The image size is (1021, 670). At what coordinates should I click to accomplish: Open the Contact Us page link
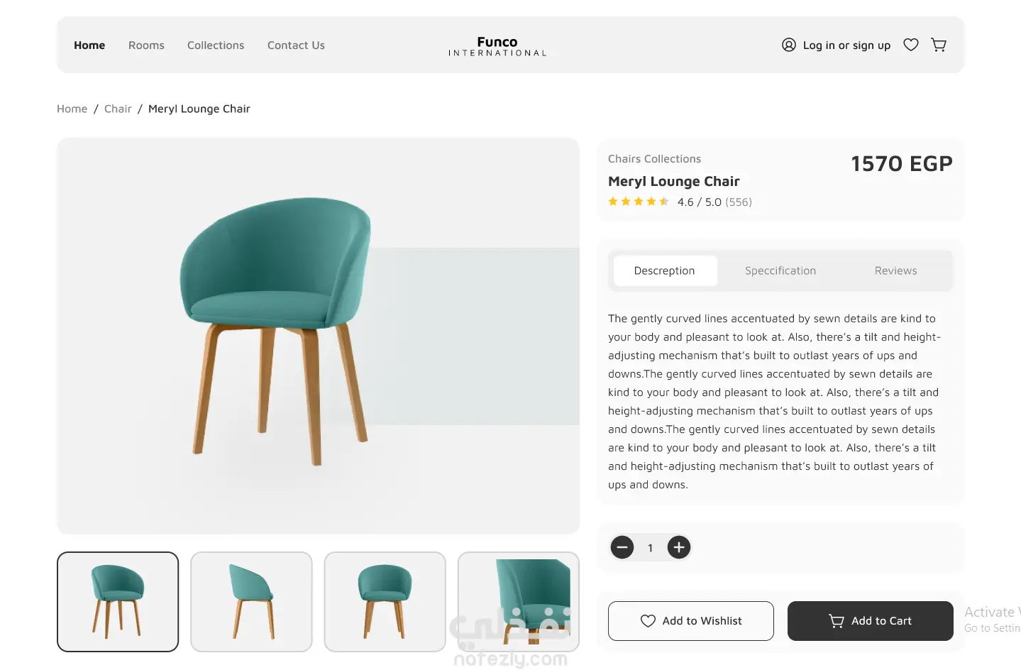[296, 45]
